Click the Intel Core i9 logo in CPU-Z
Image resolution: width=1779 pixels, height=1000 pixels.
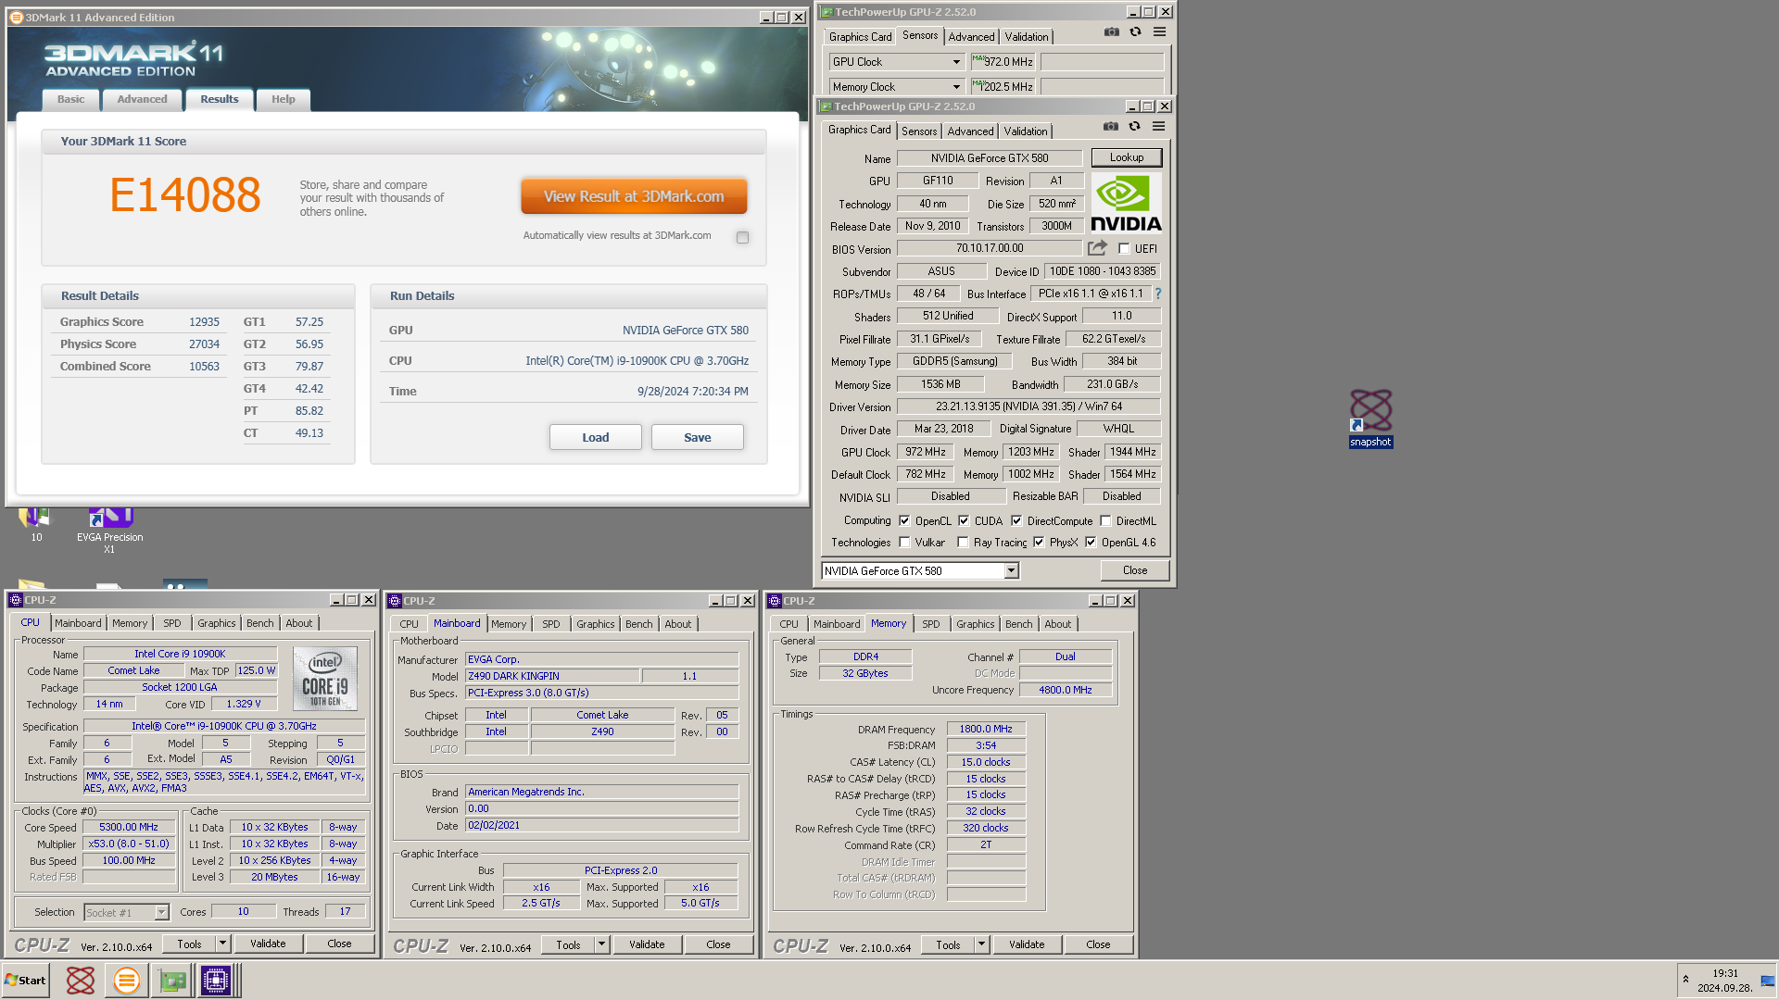click(324, 678)
